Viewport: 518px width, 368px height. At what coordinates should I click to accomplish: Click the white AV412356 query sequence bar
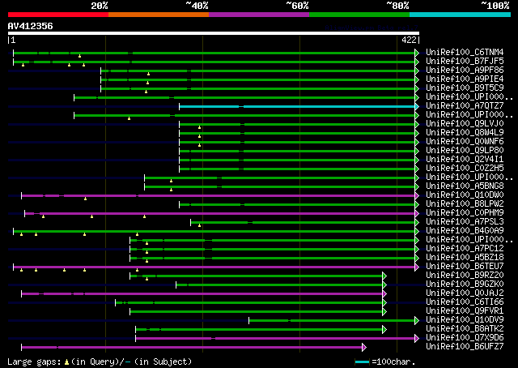(x=214, y=33)
